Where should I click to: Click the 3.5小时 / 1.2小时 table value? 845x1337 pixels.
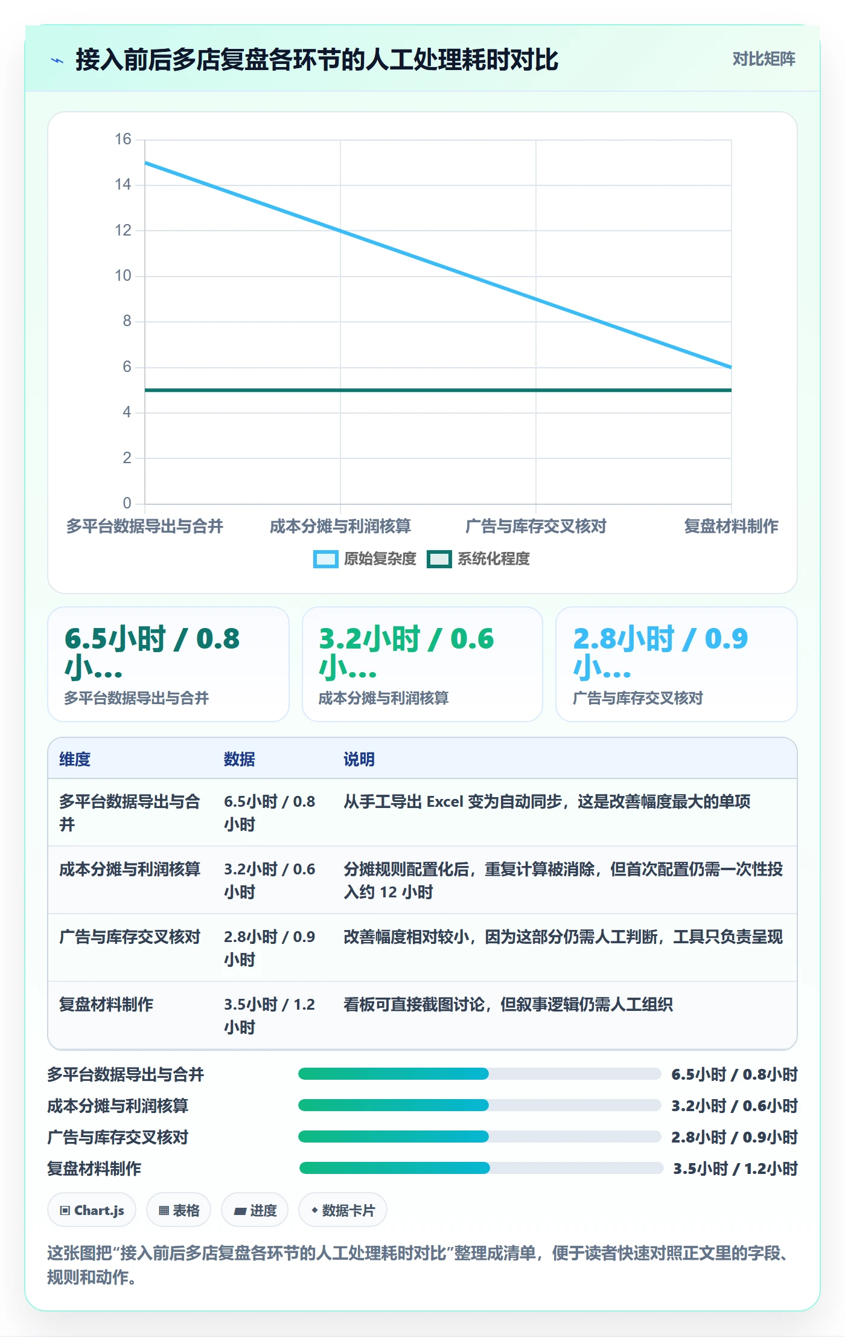[x=270, y=1016]
